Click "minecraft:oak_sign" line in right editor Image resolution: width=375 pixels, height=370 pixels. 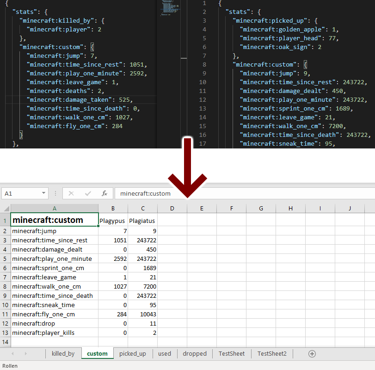click(281, 47)
